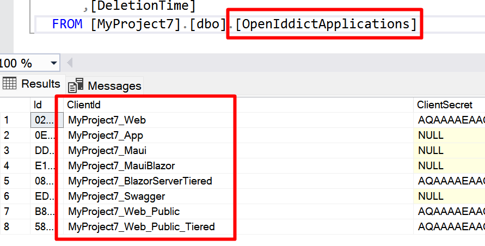Open the 100 % zoom dropdown
This screenshot has height=246, width=485.
click(53, 63)
